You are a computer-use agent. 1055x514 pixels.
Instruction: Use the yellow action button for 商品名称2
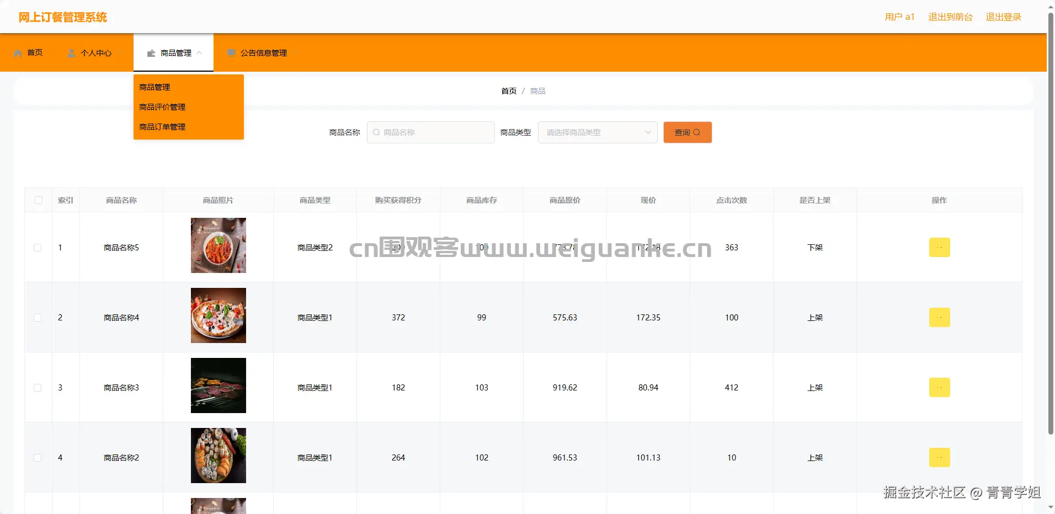(940, 458)
